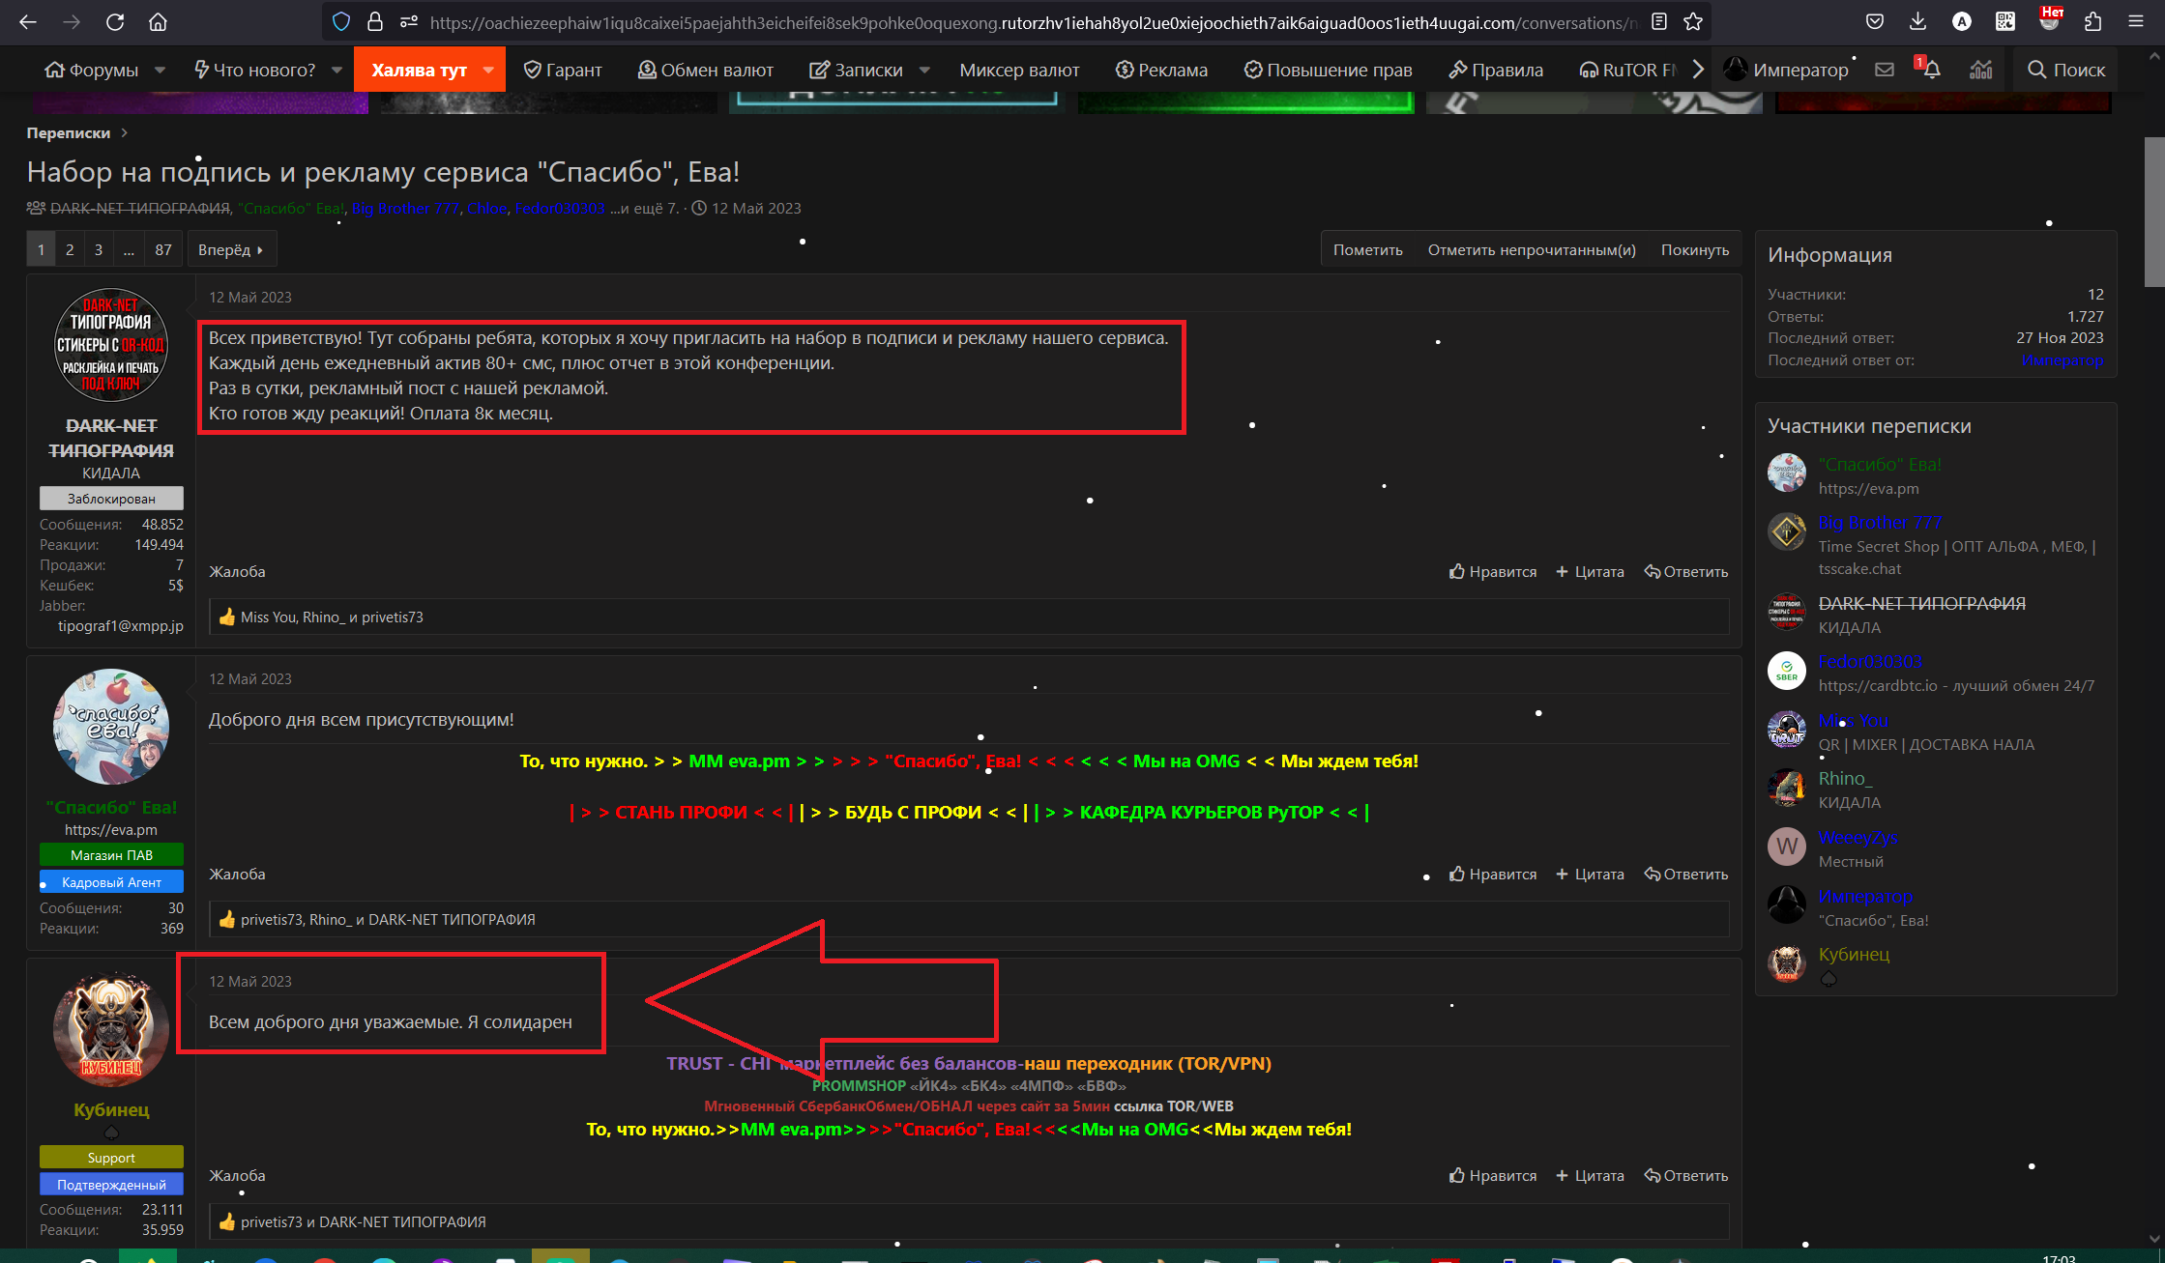2165x1263 pixels.
Task: Open the statistics chart icon in navbar
Action: (x=1981, y=70)
